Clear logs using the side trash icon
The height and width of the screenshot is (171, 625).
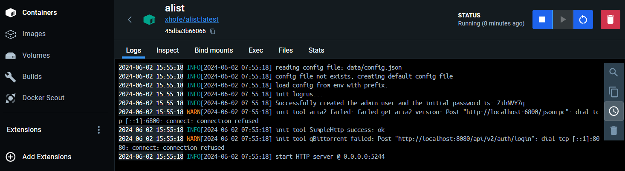click(x=613, y=130)
